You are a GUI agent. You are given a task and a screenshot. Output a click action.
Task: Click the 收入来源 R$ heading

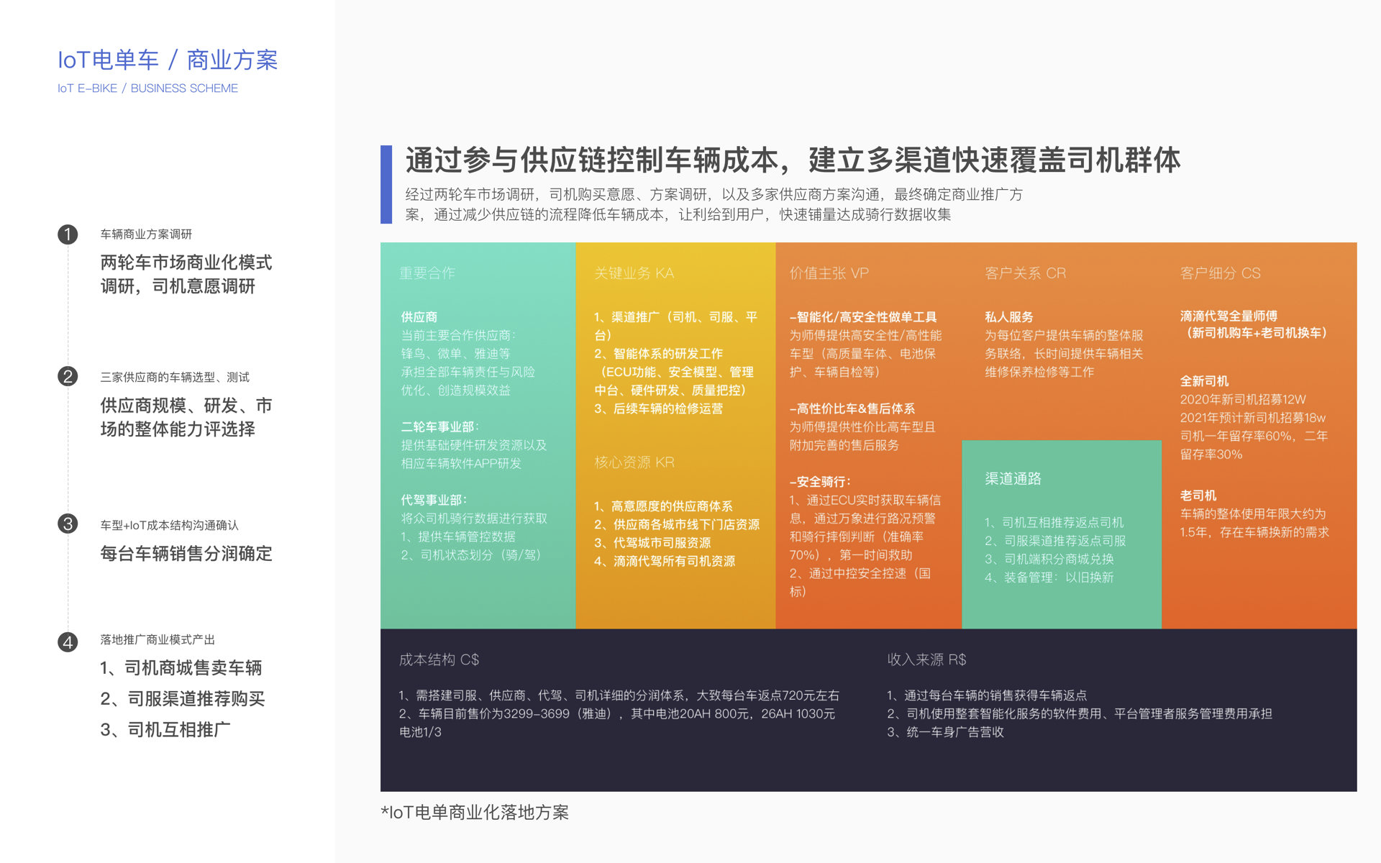pyautogui.click(x=926, y=659)
